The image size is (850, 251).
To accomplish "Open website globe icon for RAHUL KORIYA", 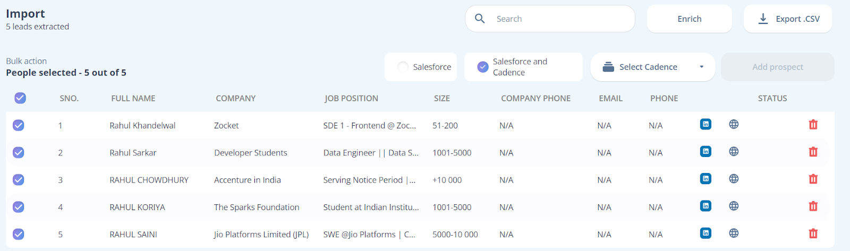I will point(734,206).
